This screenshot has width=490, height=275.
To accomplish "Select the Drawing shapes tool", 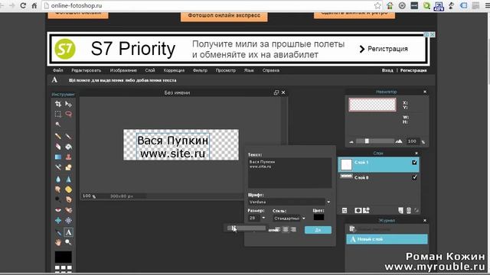I will (x=68, y=167).
